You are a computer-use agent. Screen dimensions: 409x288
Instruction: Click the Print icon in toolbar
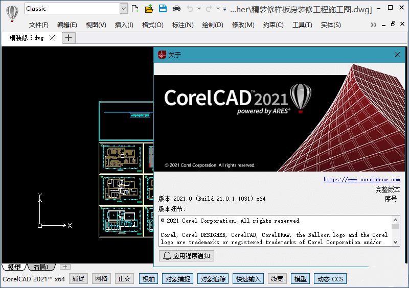coord(176,9)
